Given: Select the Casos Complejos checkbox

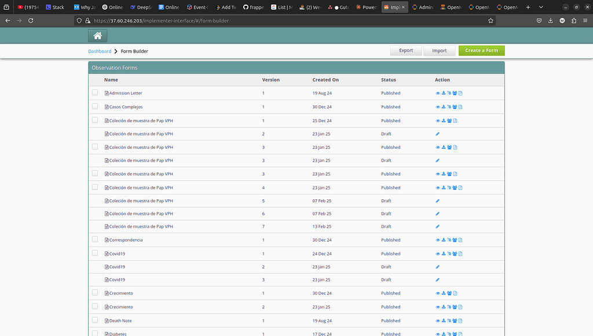Looking at the screenshot, I should [95, 106].
